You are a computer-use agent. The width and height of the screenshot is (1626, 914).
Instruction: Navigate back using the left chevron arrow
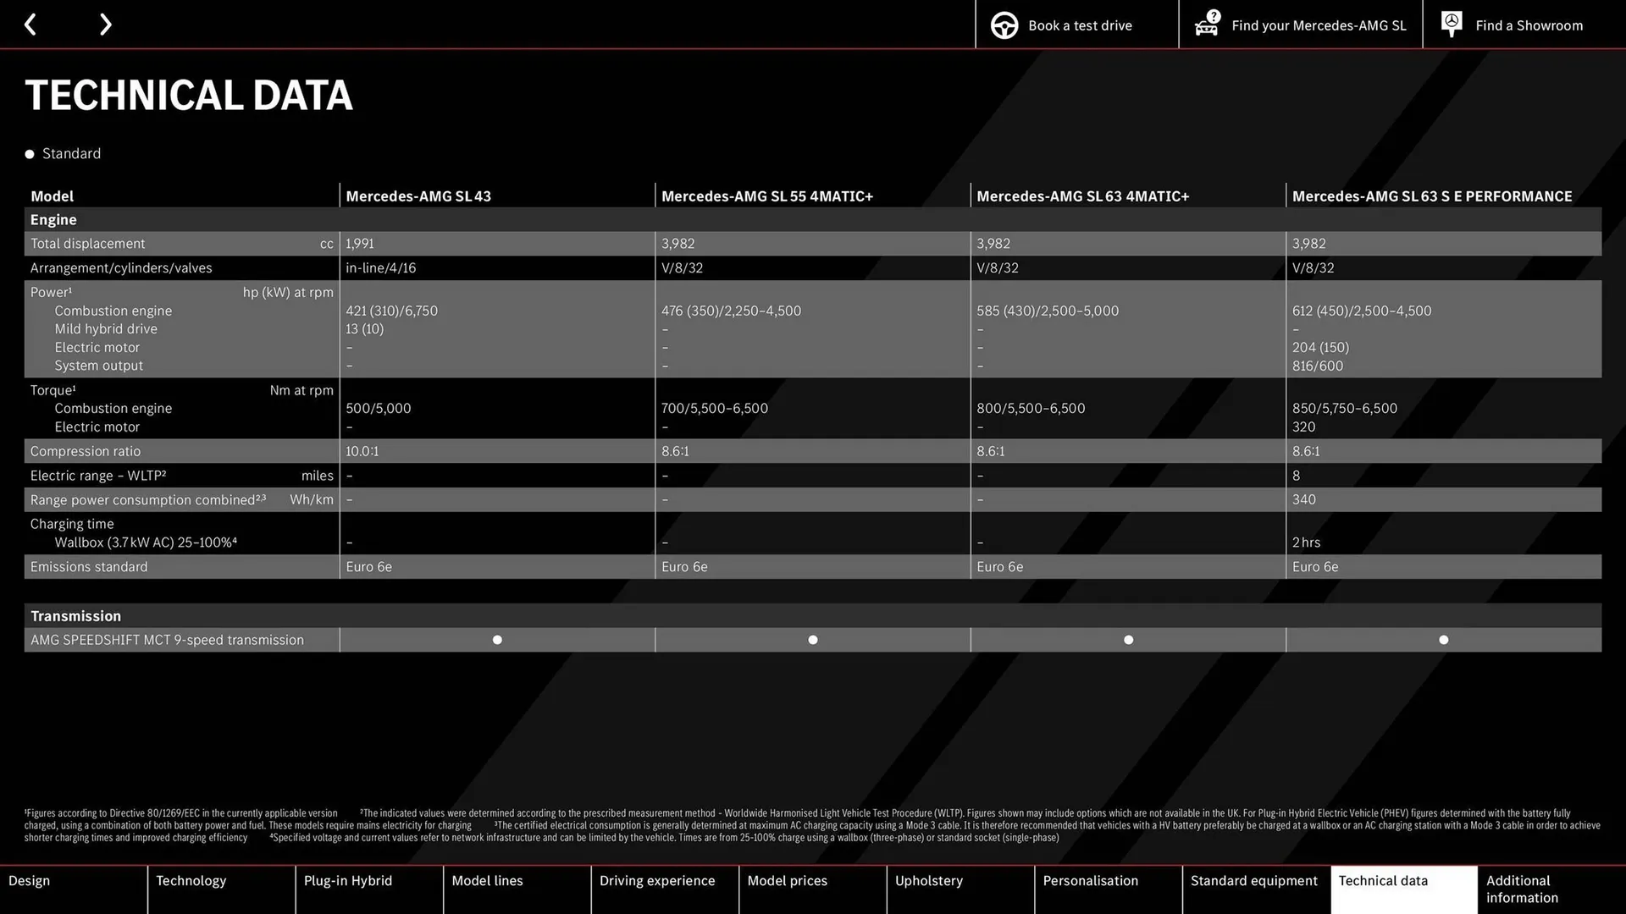30,24
